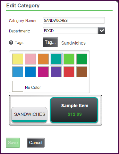This screenshot has width=119, height=154.
Task: Select the light green color swatch
Action: pyautogui.click(x=69, y=59)
